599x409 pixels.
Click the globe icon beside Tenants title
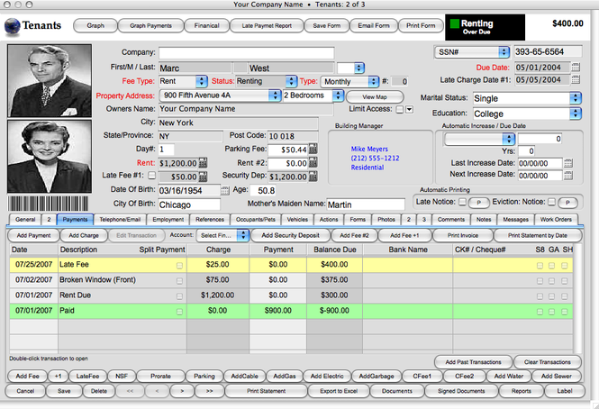[x=12, y=27]
